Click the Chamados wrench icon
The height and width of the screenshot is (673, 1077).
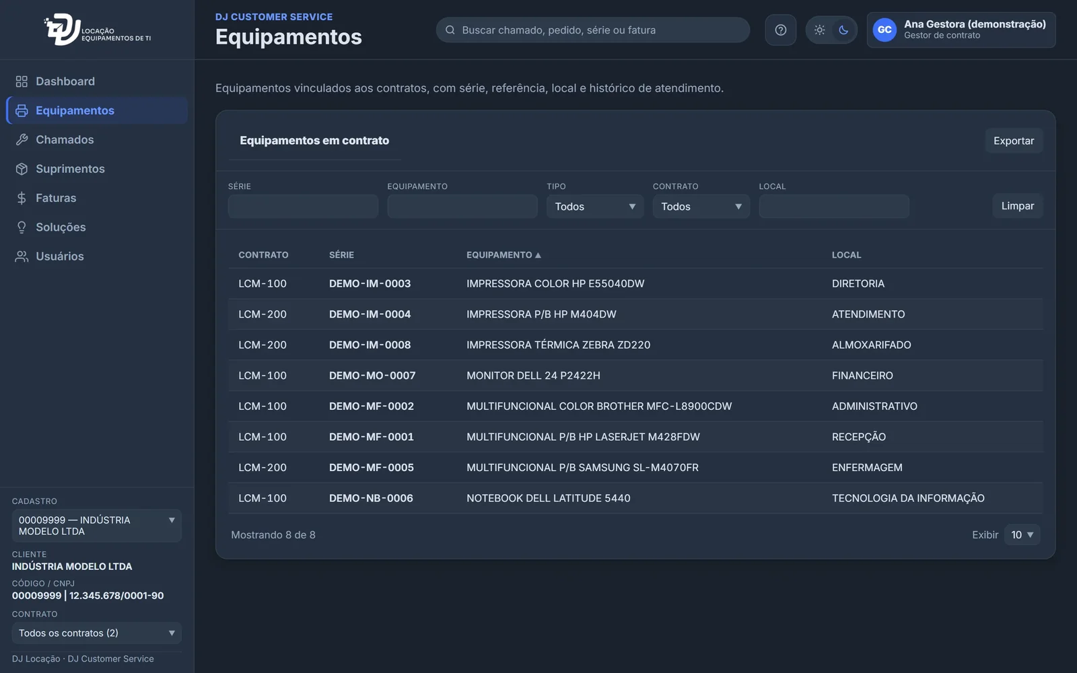22,140
